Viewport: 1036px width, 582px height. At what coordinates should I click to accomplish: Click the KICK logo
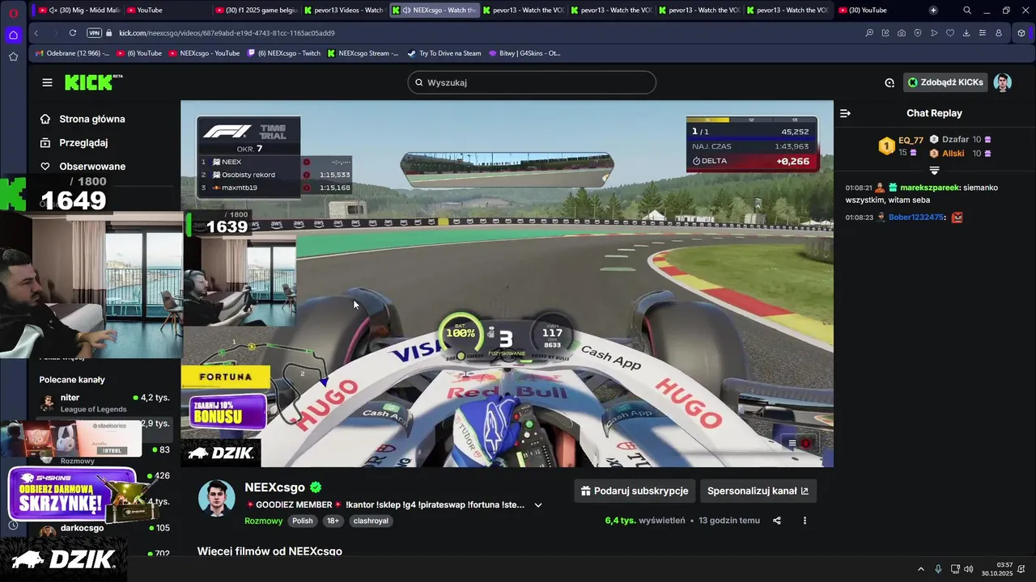pos(93,82)
